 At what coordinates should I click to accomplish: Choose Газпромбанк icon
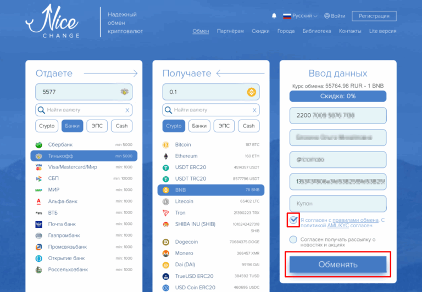point(39,235)
